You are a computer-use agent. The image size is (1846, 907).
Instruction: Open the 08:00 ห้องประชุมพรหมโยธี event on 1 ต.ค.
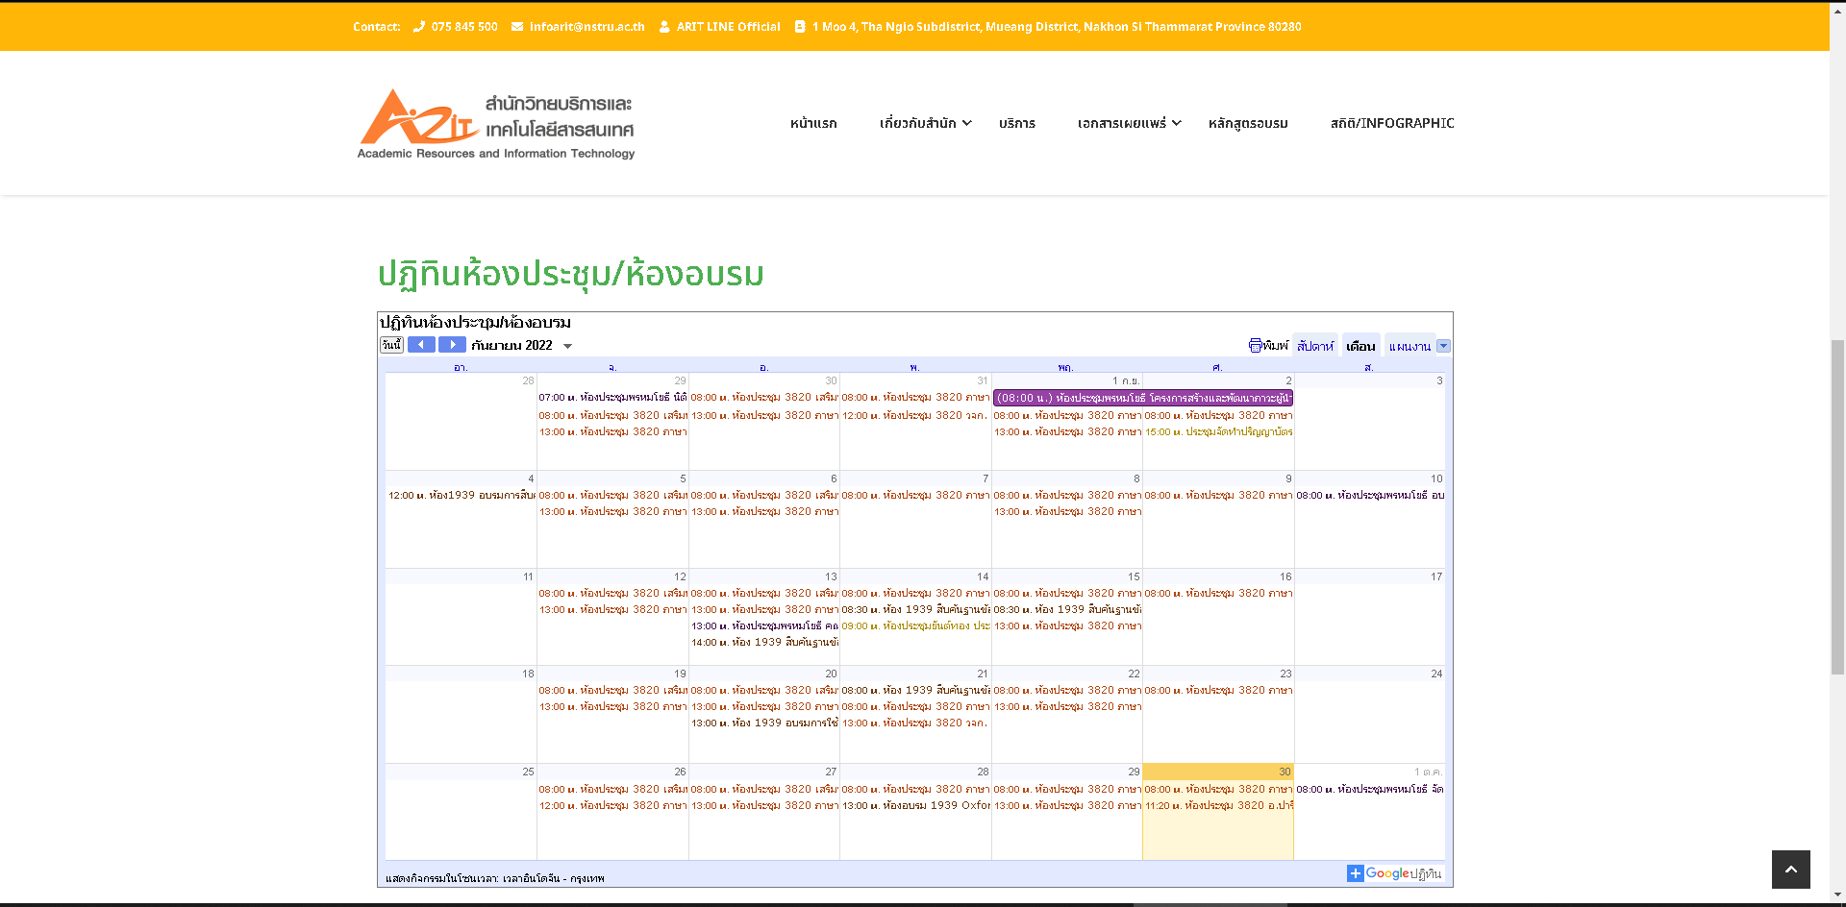pyautogui.click(x=1370, y=790)
